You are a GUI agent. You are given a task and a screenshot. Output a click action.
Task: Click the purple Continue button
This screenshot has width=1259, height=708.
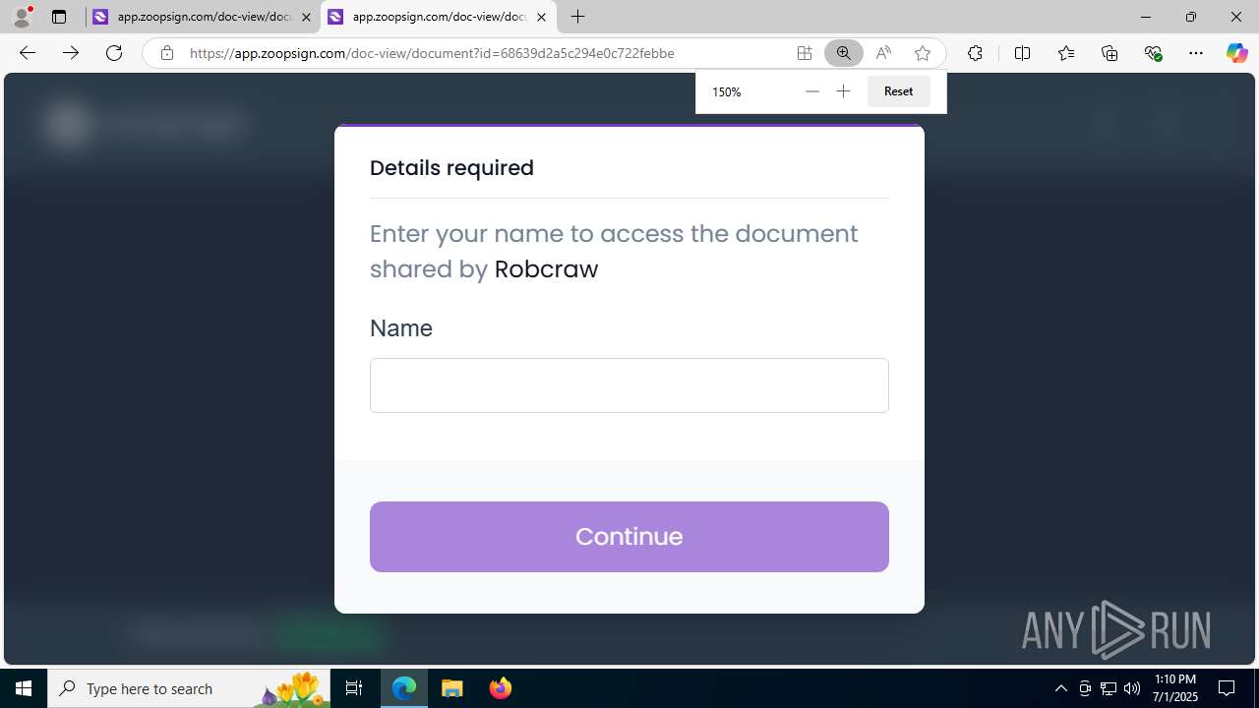tap(629, 537)
